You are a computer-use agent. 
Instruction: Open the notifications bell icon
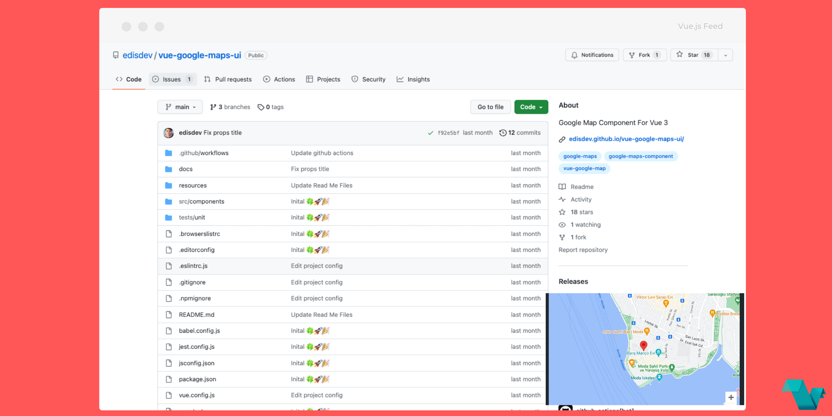click(x=574, y=55)
